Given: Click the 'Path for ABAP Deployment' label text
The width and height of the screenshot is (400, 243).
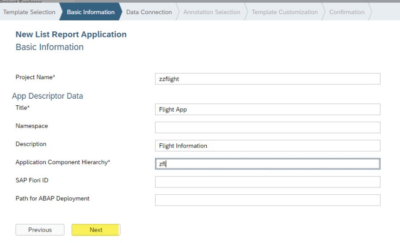Looking at the screenshot, I should click(52, 198).
